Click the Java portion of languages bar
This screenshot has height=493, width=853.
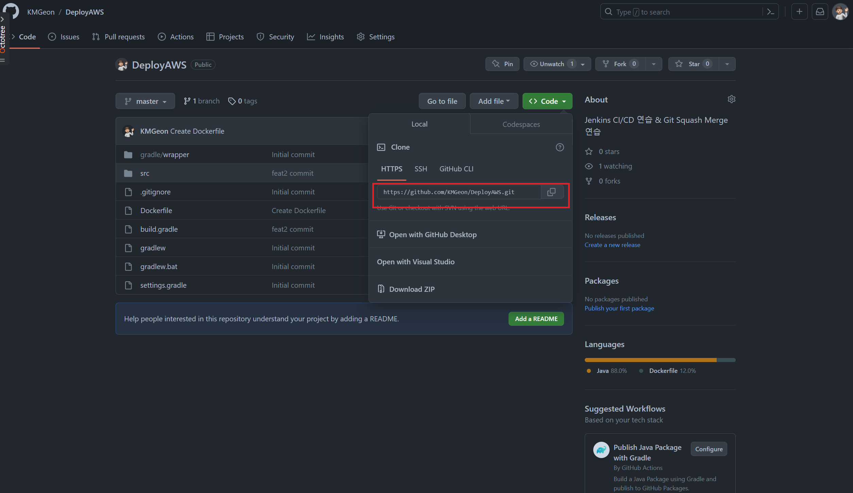[x=651, y=360]
